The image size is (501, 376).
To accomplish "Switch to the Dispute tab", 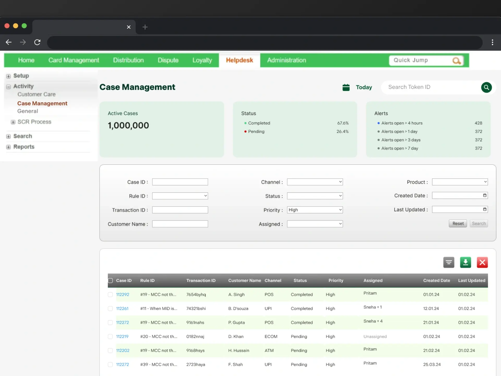I will coord(168,60).
